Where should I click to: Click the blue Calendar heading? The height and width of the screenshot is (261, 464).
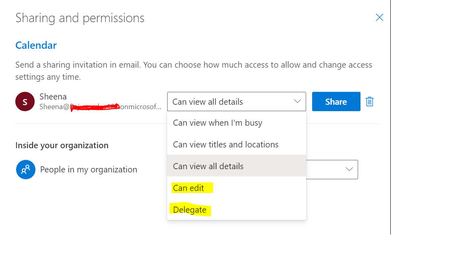[36, 46]
